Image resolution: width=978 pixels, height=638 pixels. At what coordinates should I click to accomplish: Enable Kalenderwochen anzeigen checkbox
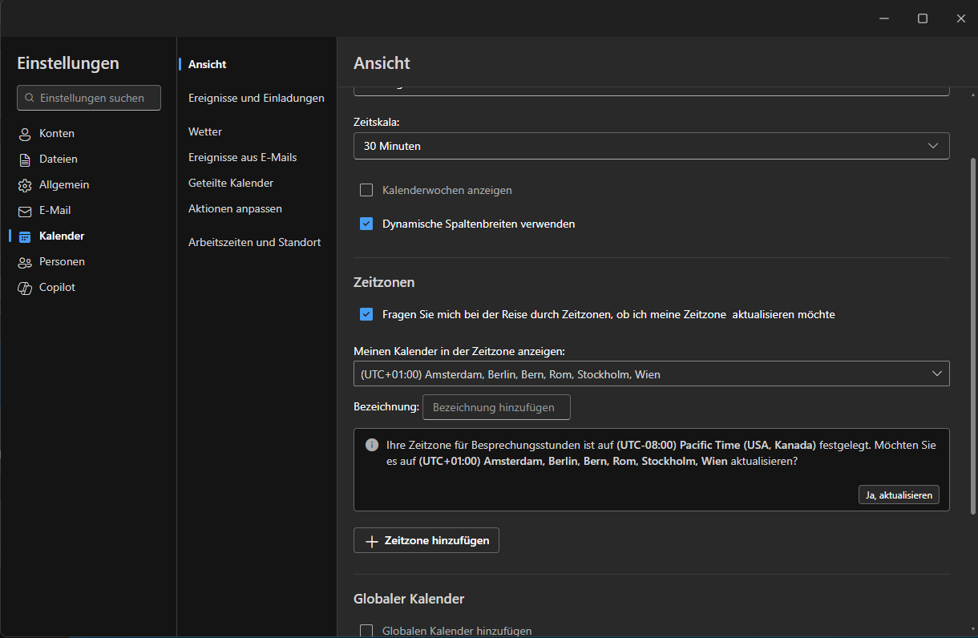(366, 190)
